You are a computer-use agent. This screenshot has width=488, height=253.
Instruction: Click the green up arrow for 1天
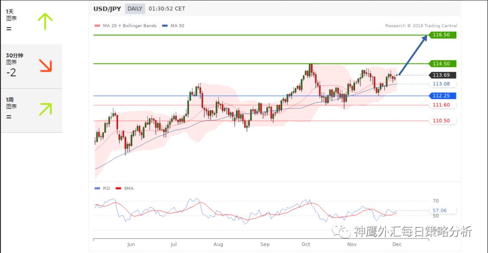tap(45, 22)
